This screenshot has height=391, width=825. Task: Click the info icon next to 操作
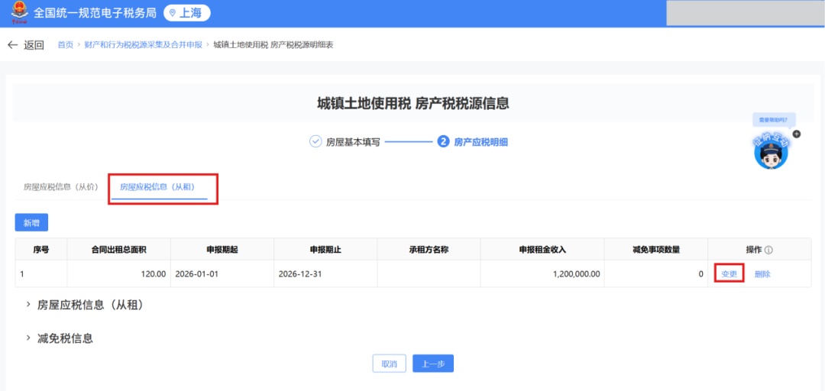click(768, 250)
